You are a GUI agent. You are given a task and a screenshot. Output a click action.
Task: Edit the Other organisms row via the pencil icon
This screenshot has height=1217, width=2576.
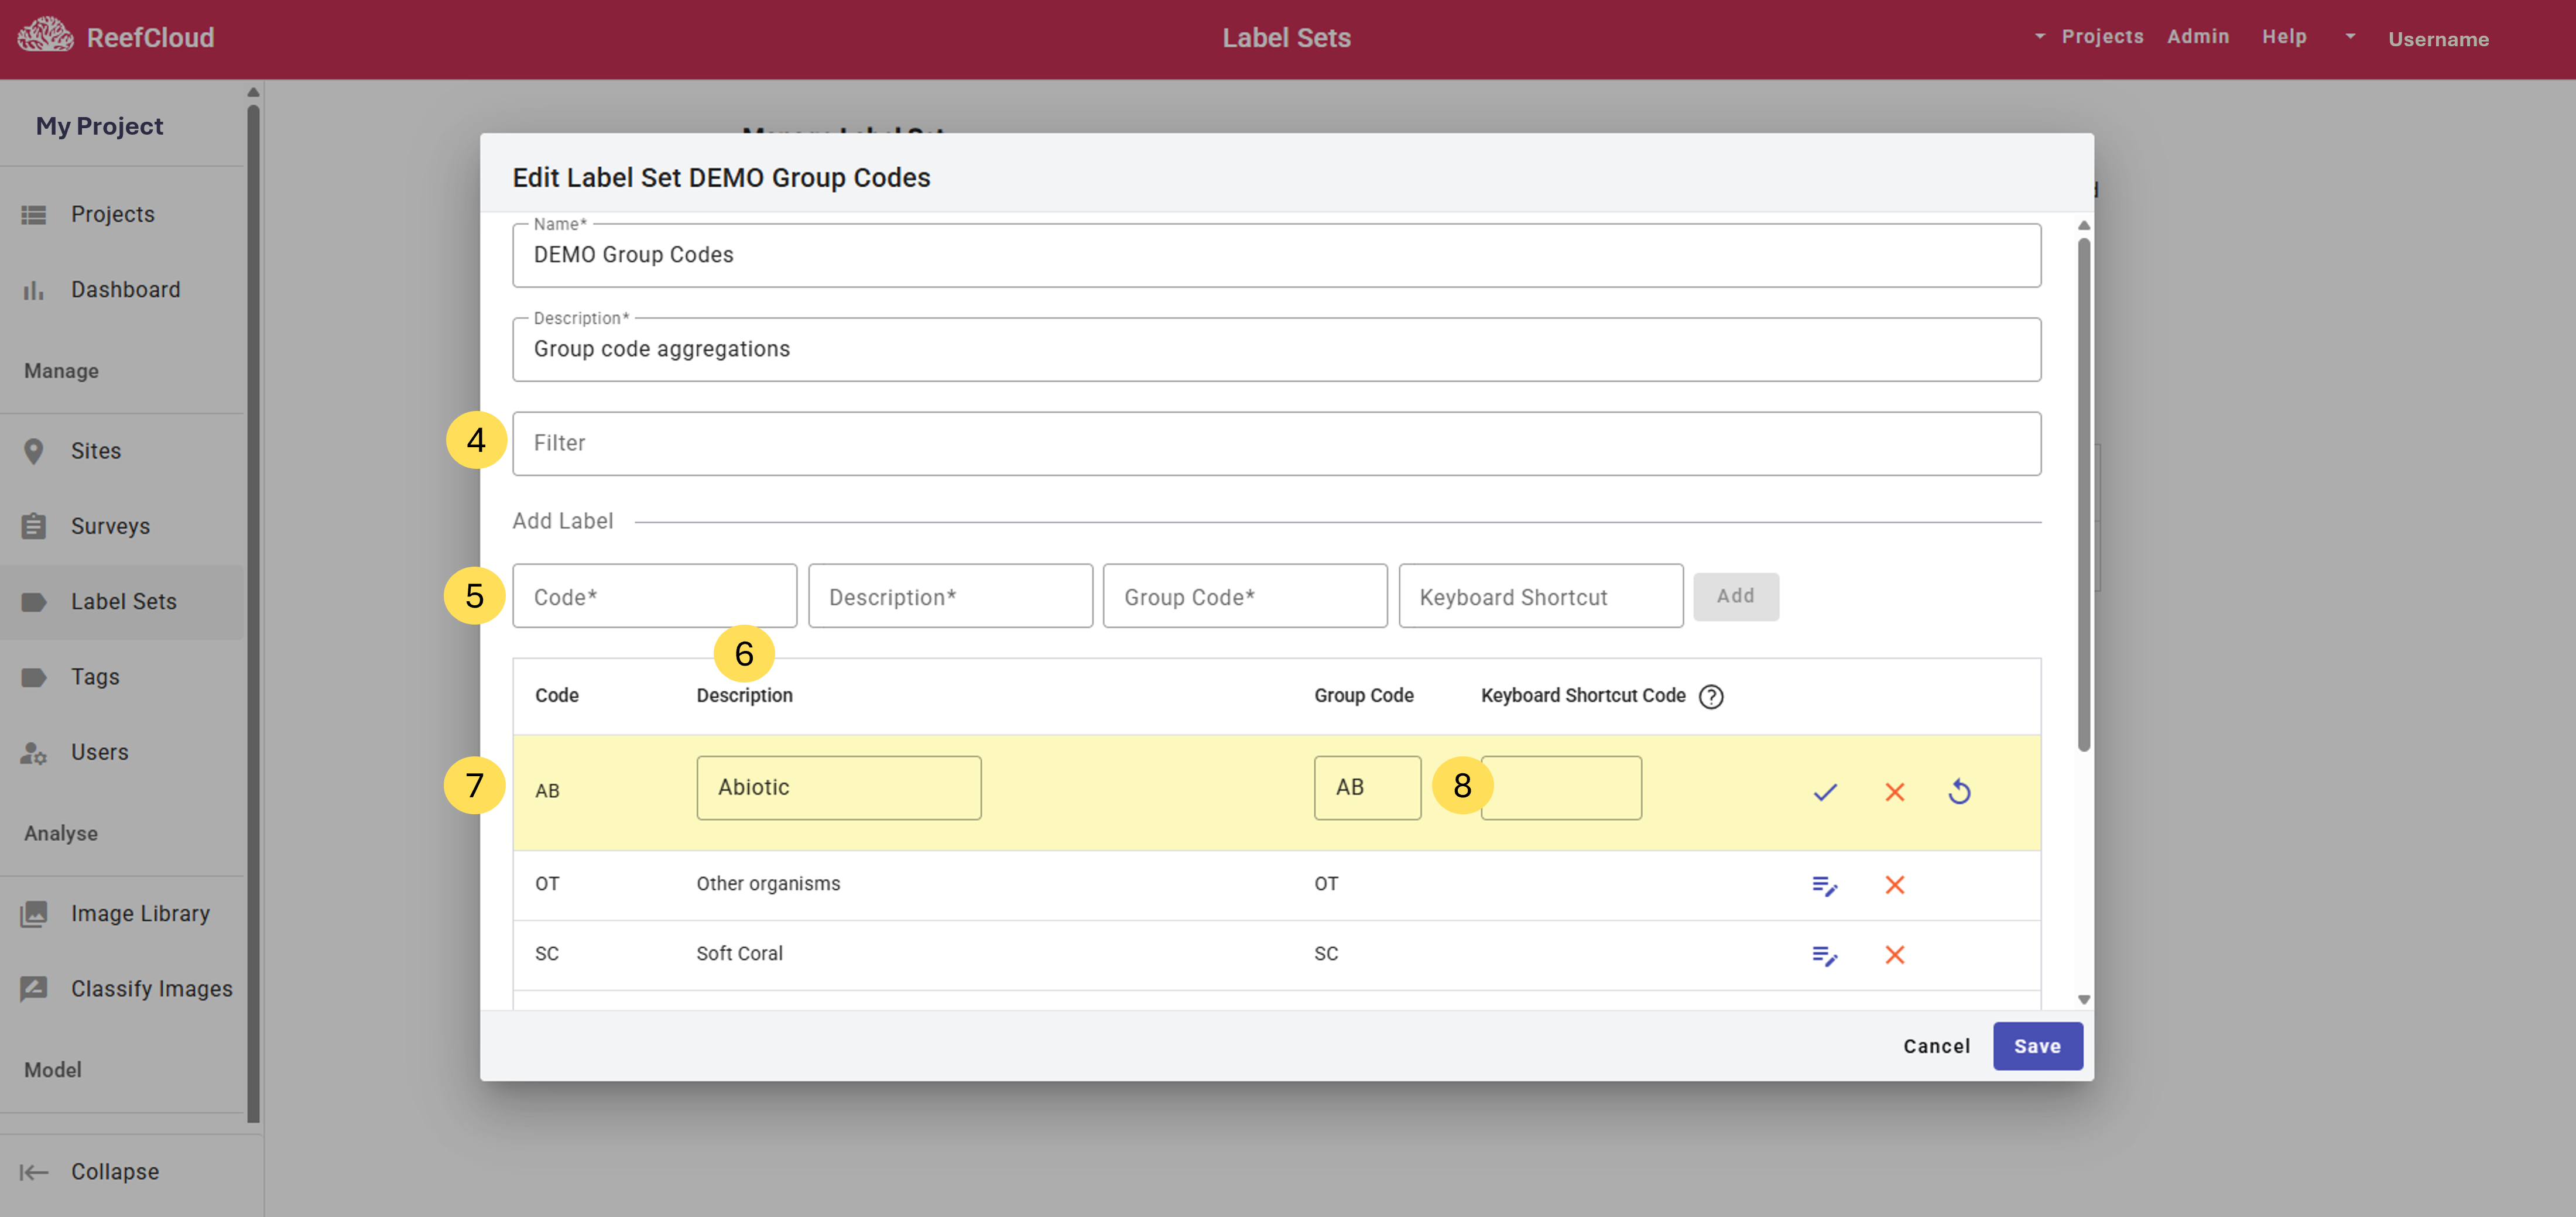(1825, 885)
